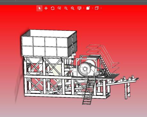Activate the pan move tool

click(x=46, y=8)
